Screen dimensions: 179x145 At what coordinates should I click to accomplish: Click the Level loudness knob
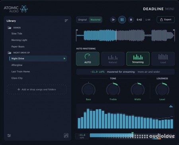tap(162, 90)
